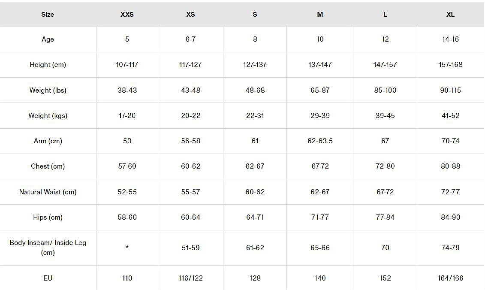Click the Natural Waist (cm) row label
This screenshot has width=485, height=290.
coord(48,192)
